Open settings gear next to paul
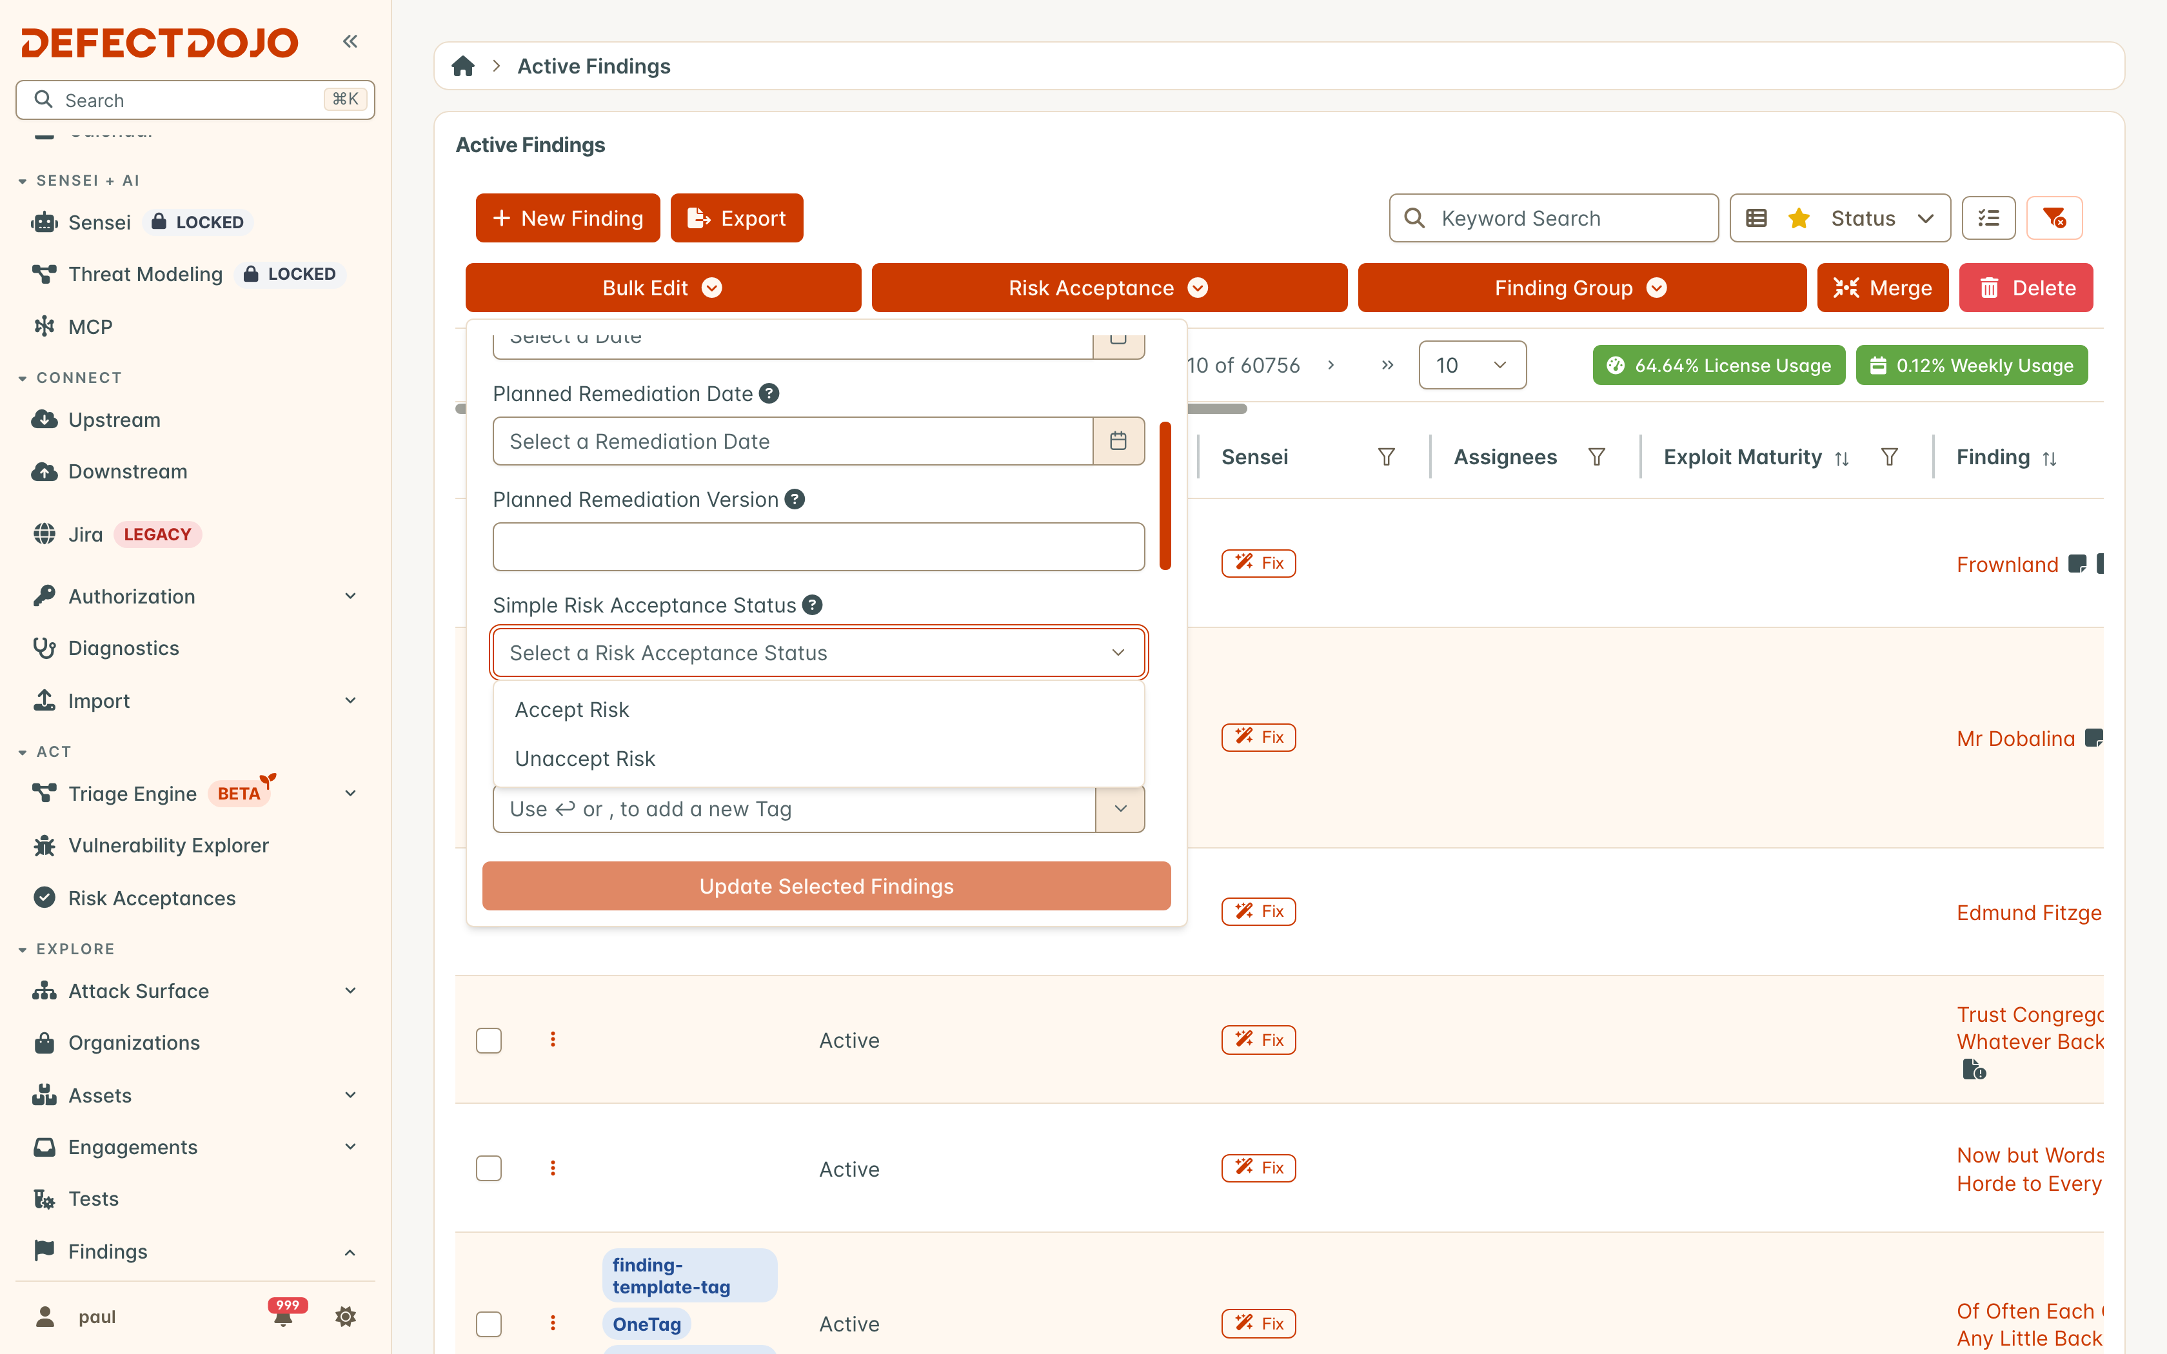This screenshot has width=2167, height=1354. (346, 1317)
